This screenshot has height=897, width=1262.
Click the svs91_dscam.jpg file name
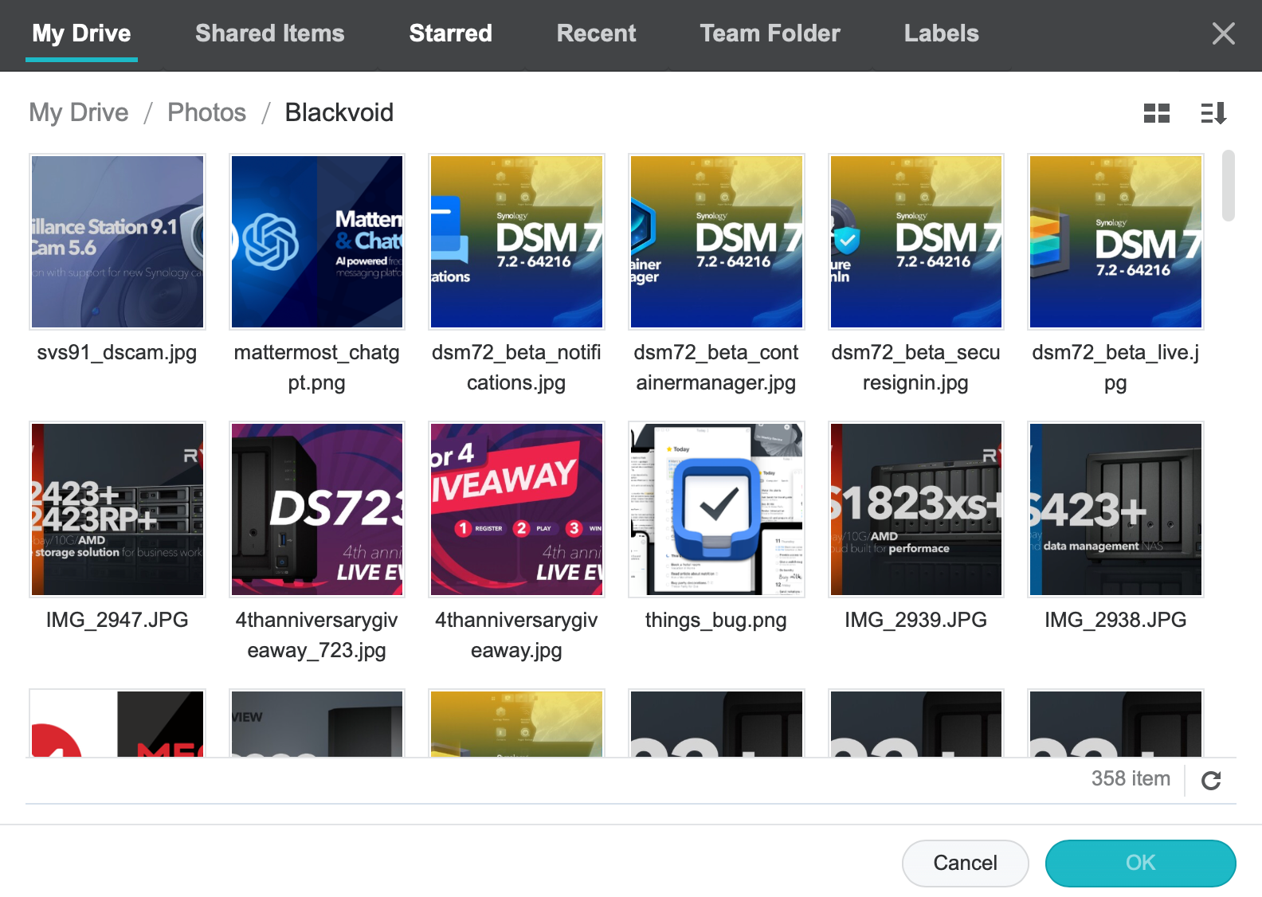click(x=117, y=352)
